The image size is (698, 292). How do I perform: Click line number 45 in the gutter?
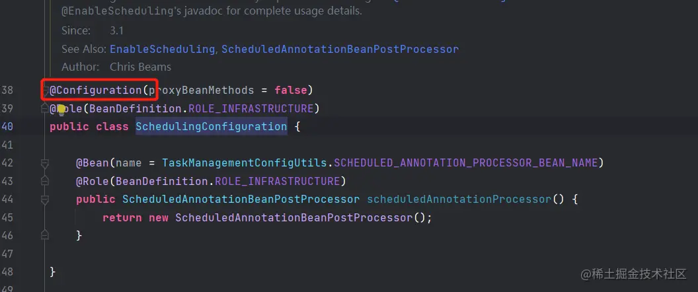click(x=7, y=217)
